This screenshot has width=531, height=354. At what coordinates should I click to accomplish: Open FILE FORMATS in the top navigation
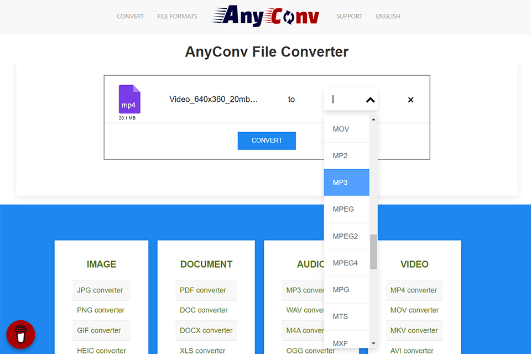click(x=177, y=16)
